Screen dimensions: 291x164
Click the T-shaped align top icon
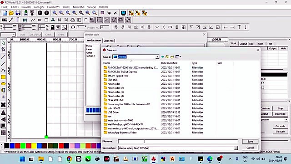pyautogui.click(x=239, y=27)
